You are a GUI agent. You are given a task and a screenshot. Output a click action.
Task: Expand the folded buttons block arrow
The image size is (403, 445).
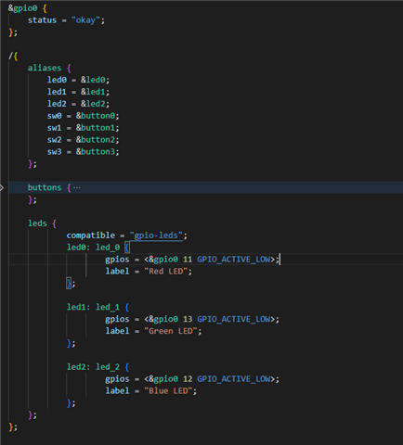click(x=2, y=187)
